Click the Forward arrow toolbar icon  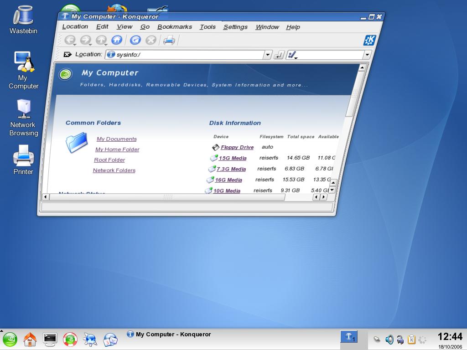[x=86, y=40]
